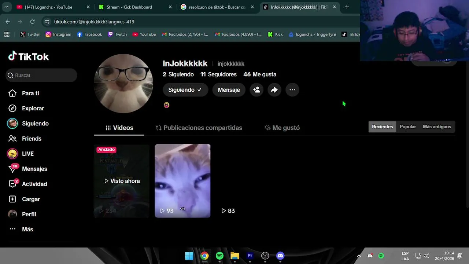Open the ESP LAA language selector
469x264 pixels.
click(x=405, y=256)
